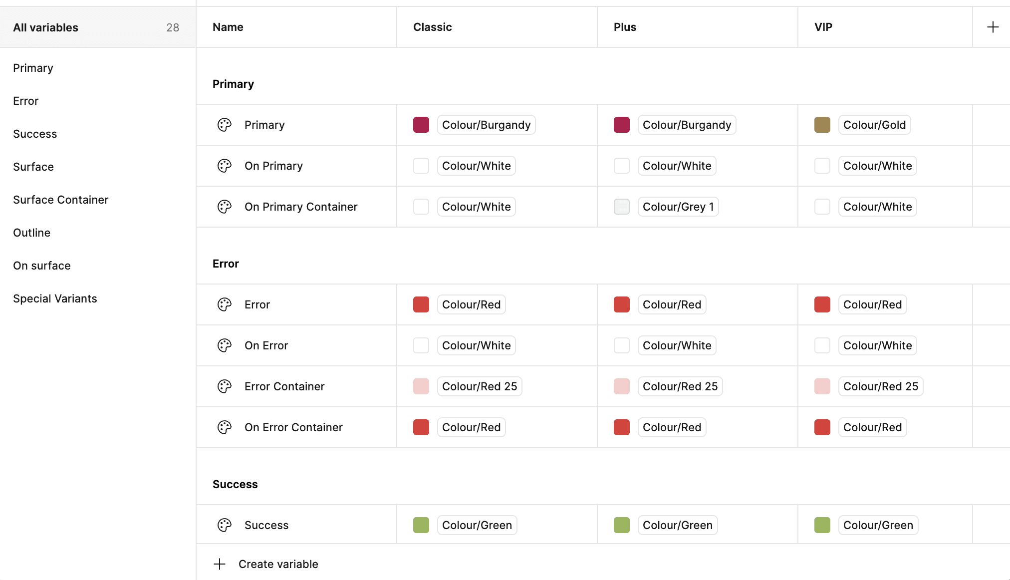Click the green swatch in Plus Success row
This screenshot has height=580, width=1010.
pos(621,525)
